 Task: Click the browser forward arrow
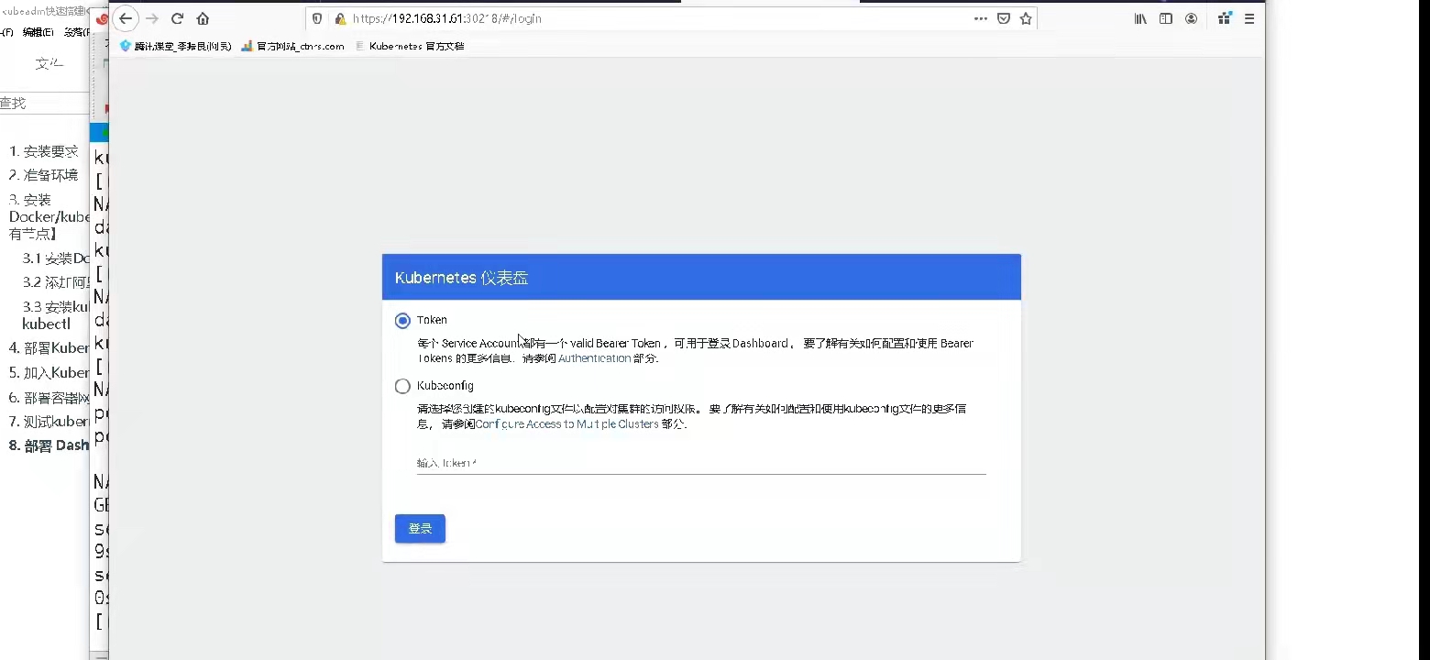[152, 18]
